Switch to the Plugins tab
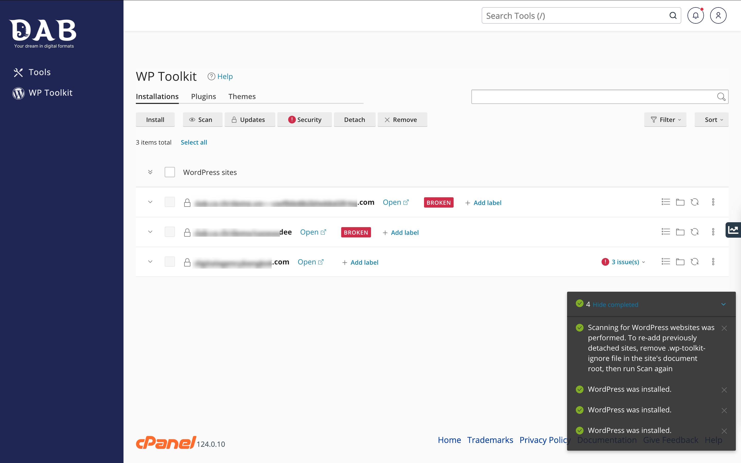Screen dimensions: 741x463 click(203, 96)
